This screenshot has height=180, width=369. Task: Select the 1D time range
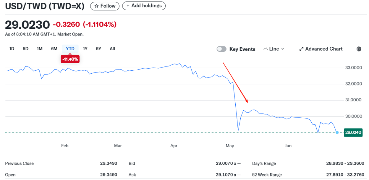click(12, 49)
